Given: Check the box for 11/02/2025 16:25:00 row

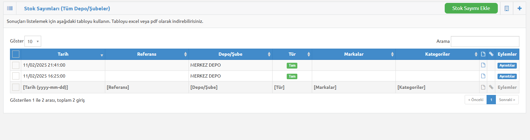Looking at the screenshot, I should click(x=16, y=76).
